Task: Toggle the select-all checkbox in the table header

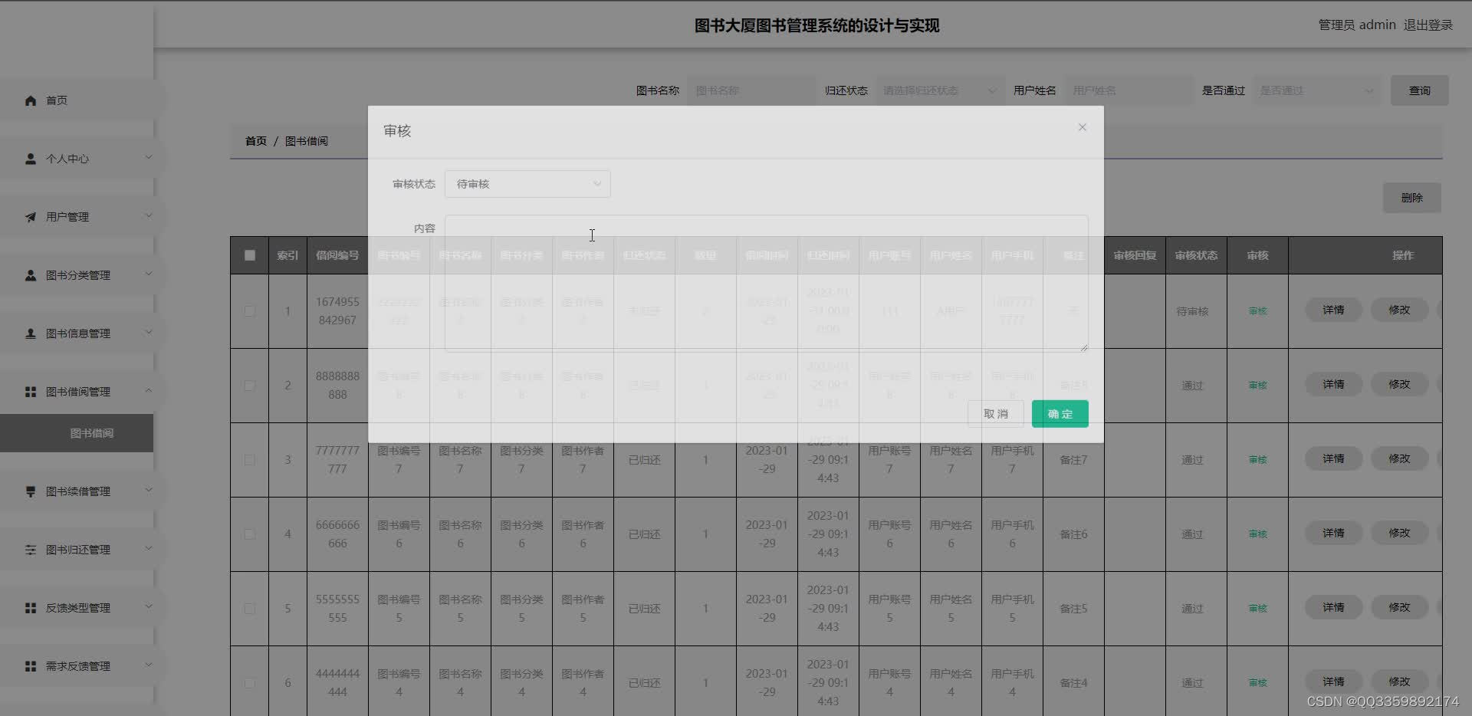Action: point(250,255)
